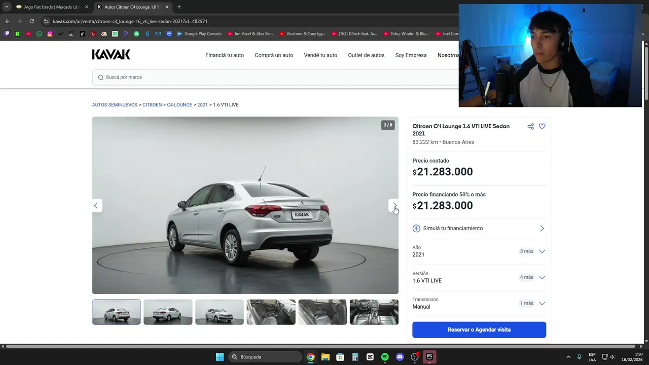Screen dimensions: 649x365
Task: Open File Explorer from taskbar
Action: pos(326,357)
